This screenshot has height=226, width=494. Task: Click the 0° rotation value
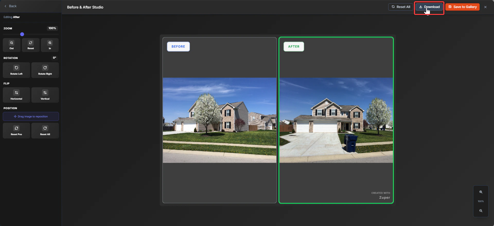click(55, 58)
